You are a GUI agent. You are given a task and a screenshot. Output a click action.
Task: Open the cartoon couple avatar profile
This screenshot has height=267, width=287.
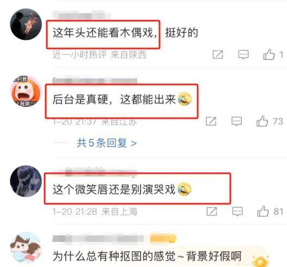(x=26, y=247)
